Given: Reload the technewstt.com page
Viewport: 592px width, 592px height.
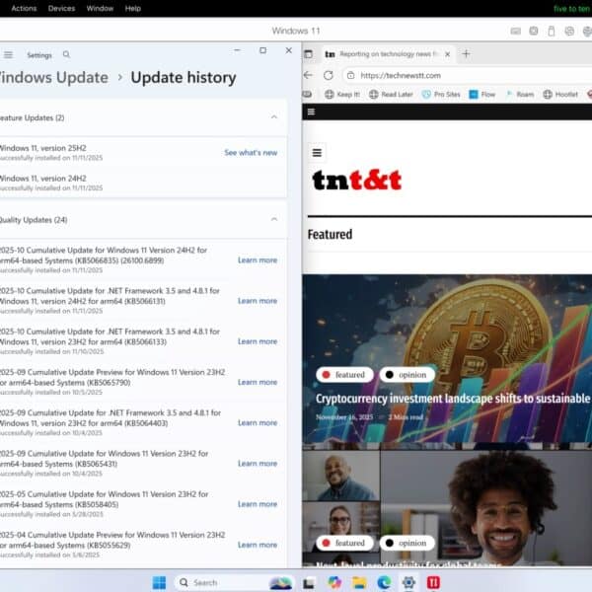Looking at the screenshot, I should point(329,75).
